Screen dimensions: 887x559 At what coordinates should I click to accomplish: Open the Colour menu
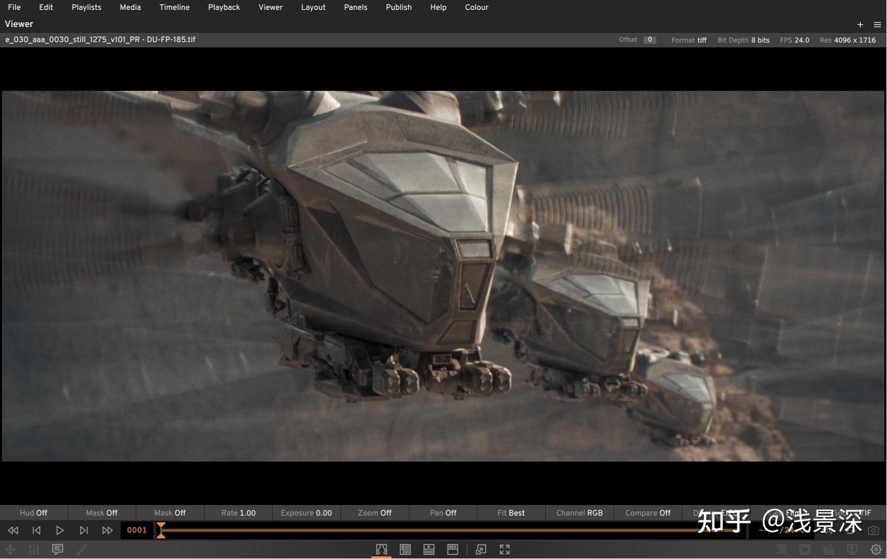(477, 7)
